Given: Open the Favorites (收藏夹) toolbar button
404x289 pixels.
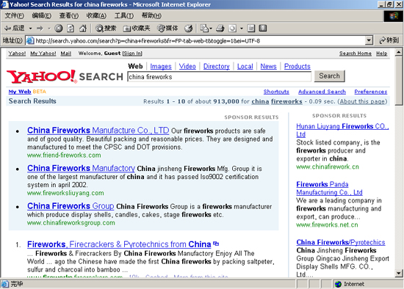Looking at the screenshot, I should coord(137,29).
